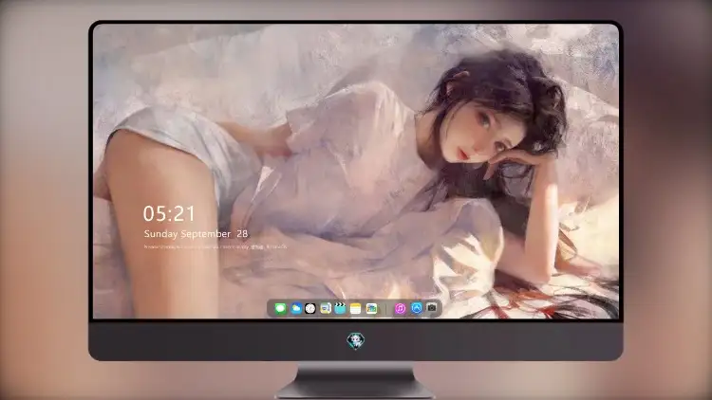
Task: Open the green-yellow app icon beside the Clock
Action: click(325, 309)
